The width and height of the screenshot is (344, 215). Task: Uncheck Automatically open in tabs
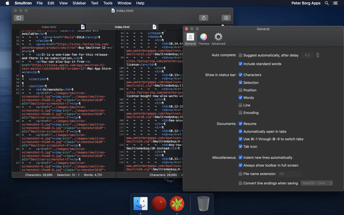point(240,131)
